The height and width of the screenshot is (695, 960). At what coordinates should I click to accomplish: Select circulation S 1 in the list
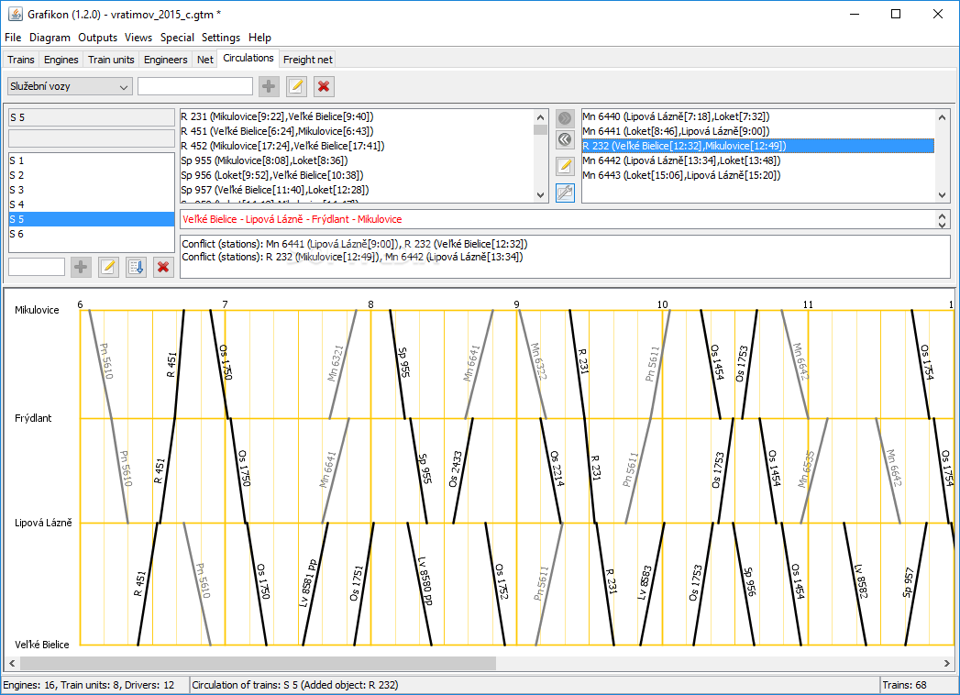[91, 160]
